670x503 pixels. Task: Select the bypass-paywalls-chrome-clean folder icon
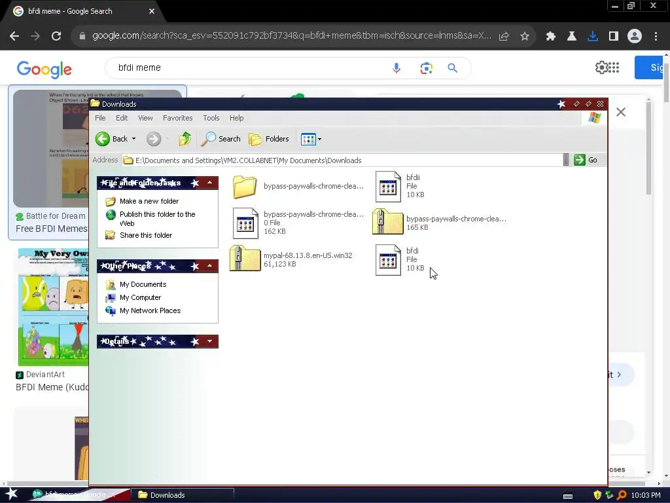(x=245, y=187)
